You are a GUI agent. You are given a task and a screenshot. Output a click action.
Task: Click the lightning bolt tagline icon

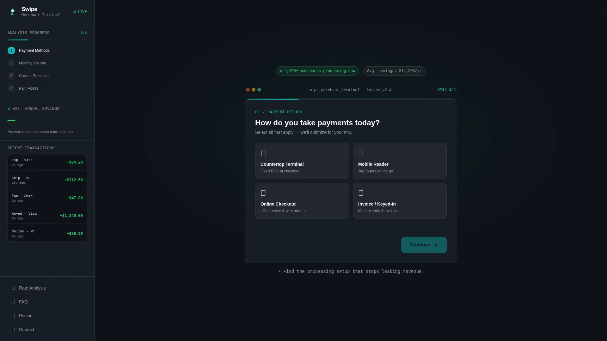[x=279, y=272]
